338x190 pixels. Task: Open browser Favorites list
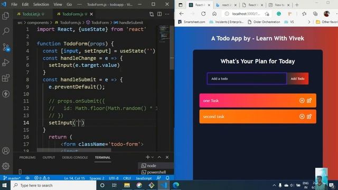[x=304, y=14]
